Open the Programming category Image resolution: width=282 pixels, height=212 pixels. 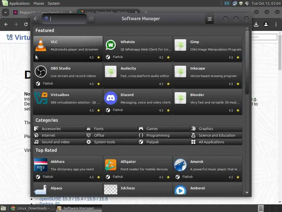pyautogui.click(x=164, y=135)
